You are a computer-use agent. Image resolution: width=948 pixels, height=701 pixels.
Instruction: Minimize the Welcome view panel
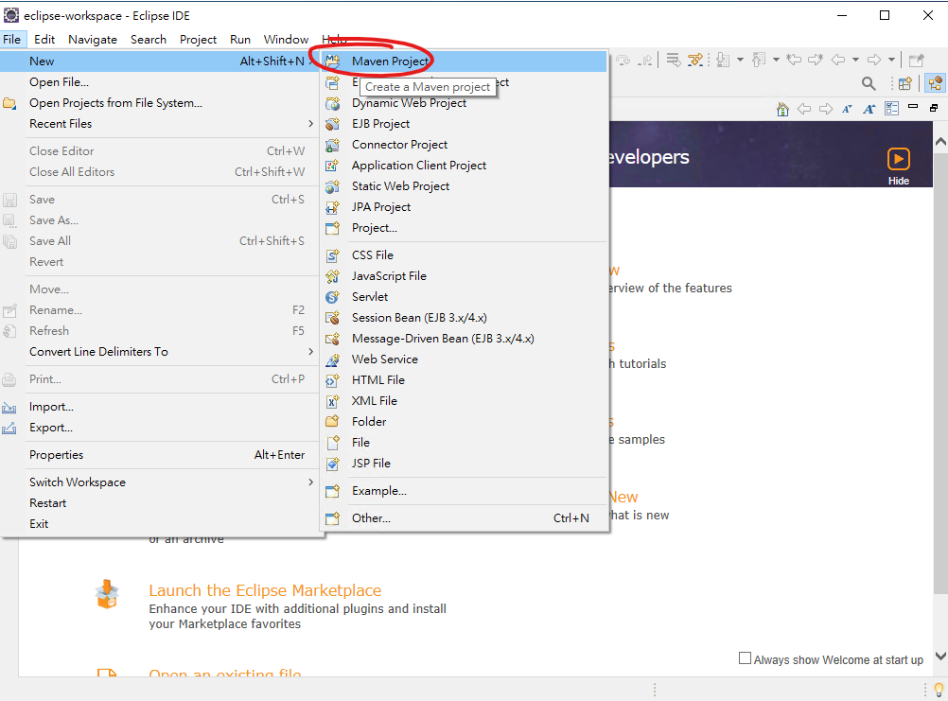point(913,107)
